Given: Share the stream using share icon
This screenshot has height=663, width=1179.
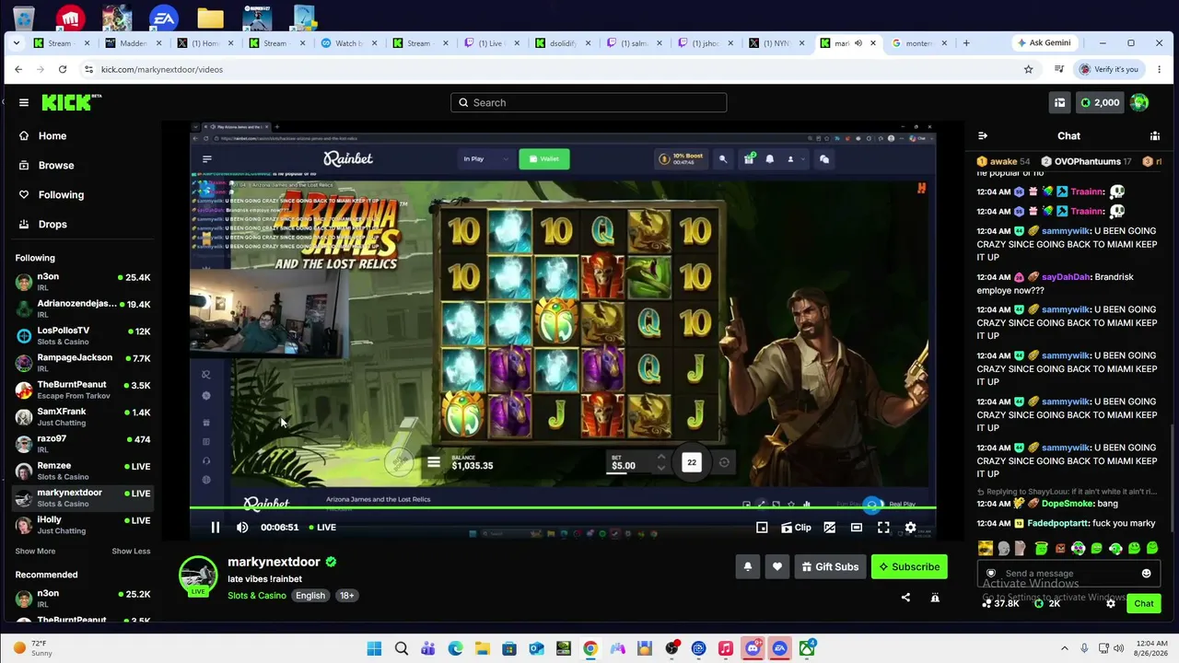Looking at the screenshot, I should coord(905,598).
